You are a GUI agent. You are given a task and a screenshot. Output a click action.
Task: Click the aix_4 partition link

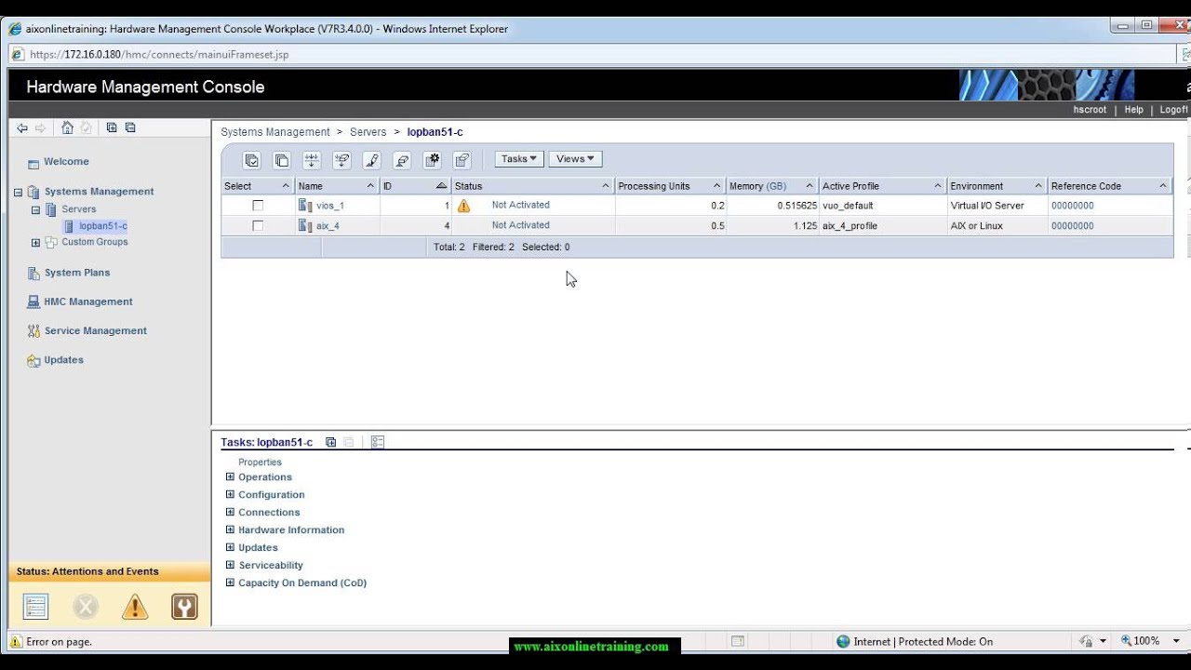[x=328, y=226]
